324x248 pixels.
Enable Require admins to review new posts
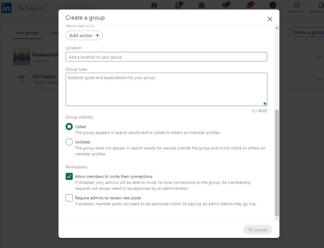click(x=69, y=198)
